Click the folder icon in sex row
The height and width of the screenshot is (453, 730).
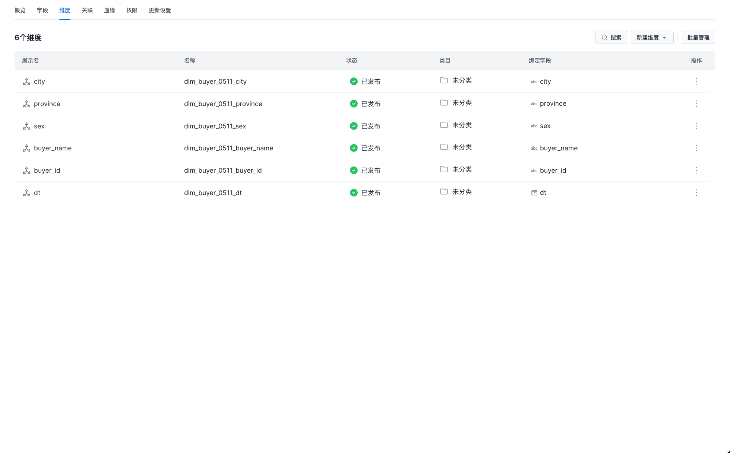tap(443, 125)
